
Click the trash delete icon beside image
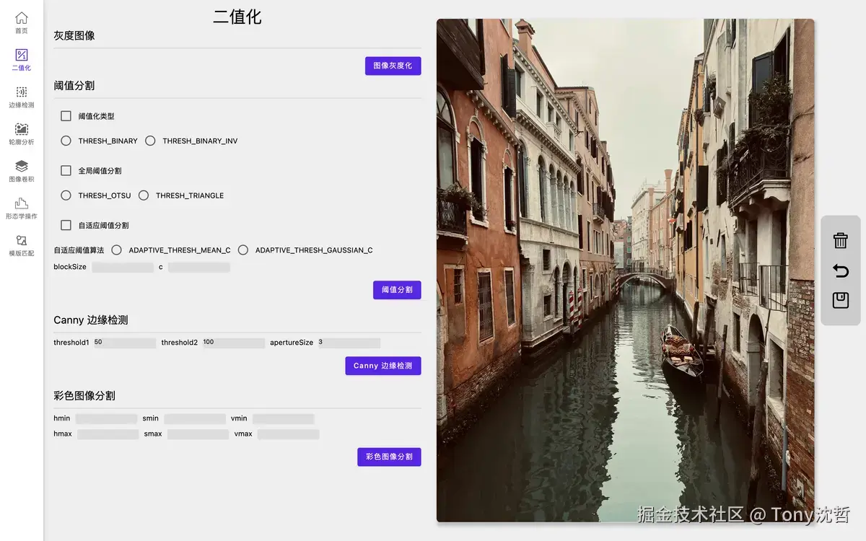(840, 240)
